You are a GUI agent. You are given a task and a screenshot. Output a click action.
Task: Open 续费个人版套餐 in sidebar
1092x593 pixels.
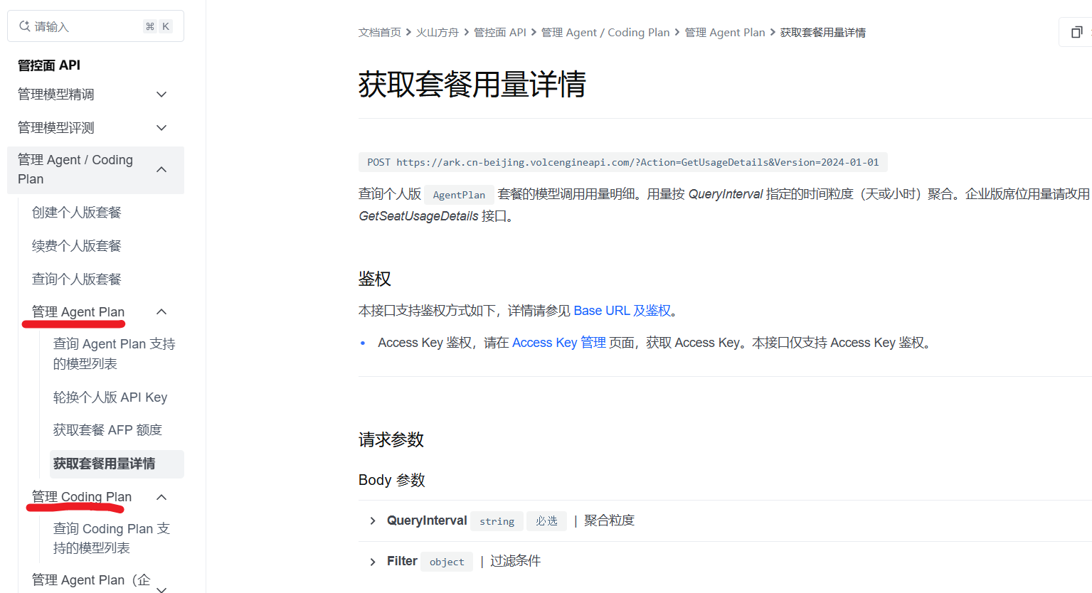[77, 246]
